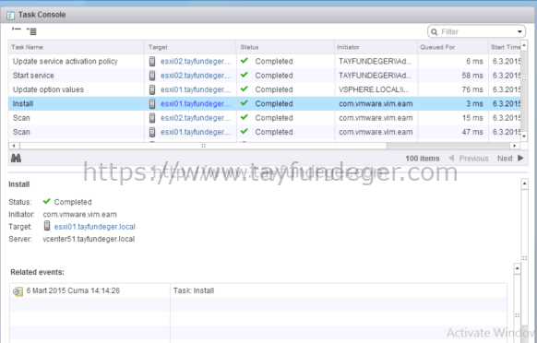Viewport: 537px width, 343px height.
Task: Click host icon in the Install row
Action: [152, 103]
